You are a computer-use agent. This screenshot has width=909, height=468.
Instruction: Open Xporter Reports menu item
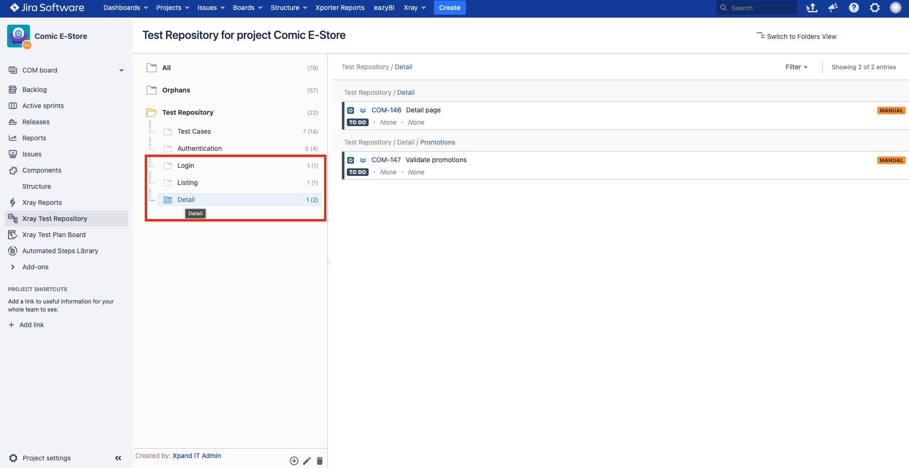[x=340, y=8]
